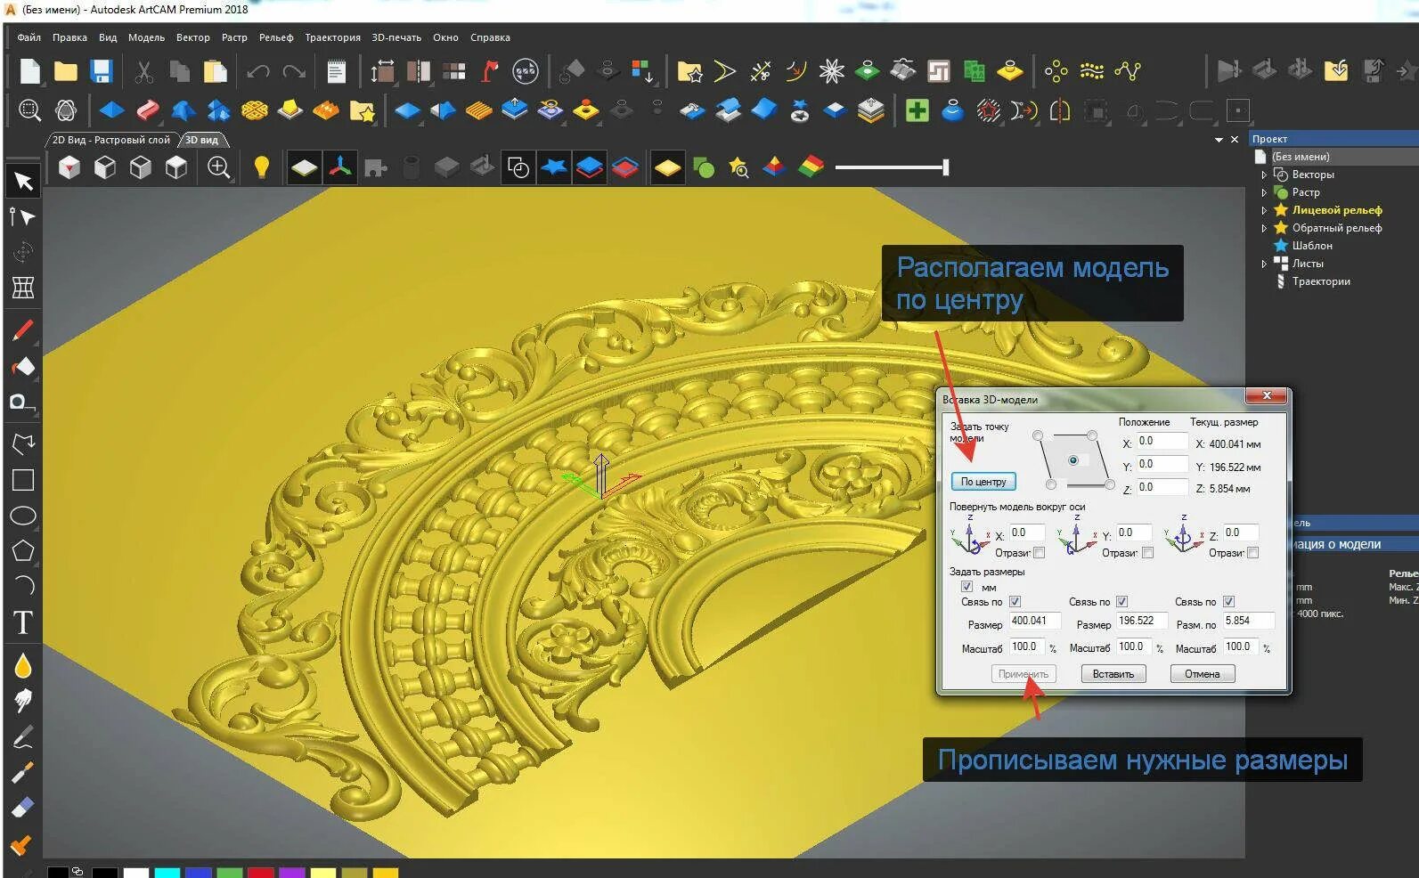Open the Траектория menu
The height and width of the screenshot is (878, 1419).
pos(332,37)
